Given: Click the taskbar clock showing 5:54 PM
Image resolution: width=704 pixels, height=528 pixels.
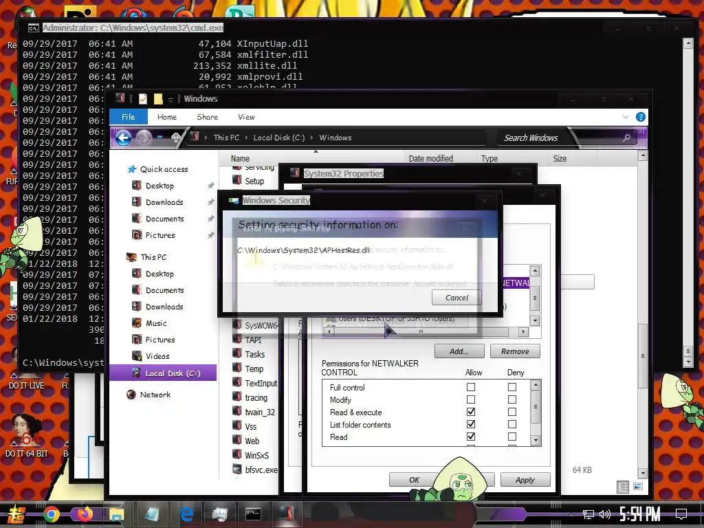Looking at the screenshot, I should (x=640, y=514).
